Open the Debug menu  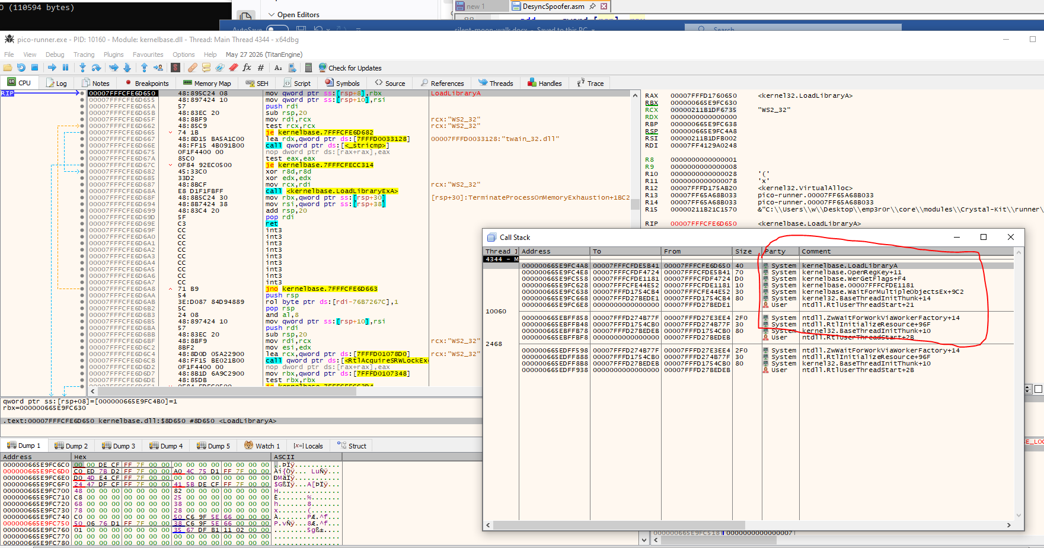55,55
